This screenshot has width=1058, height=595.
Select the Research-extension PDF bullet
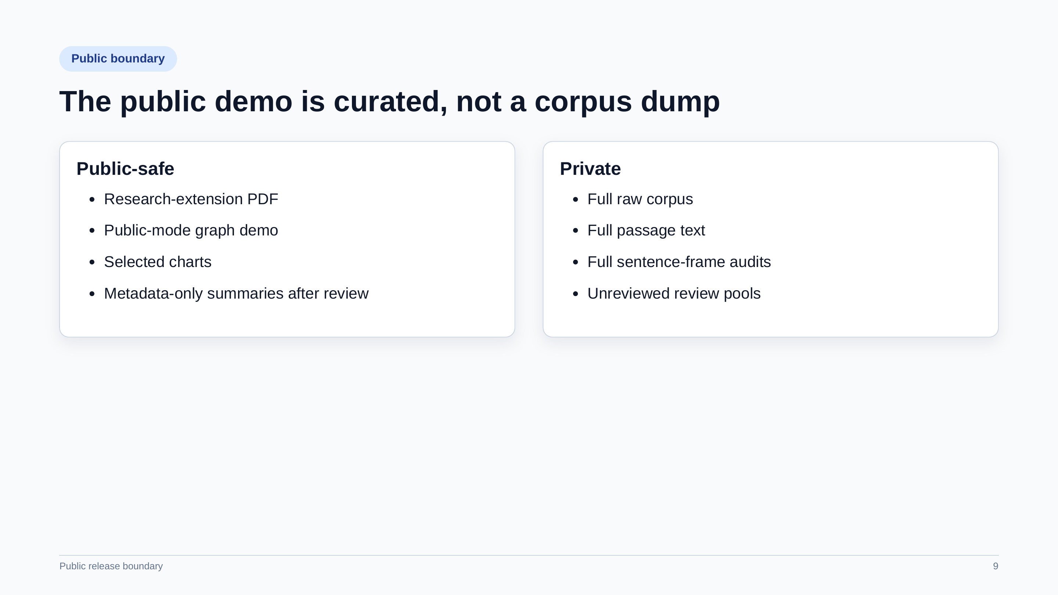pos(191,199)
